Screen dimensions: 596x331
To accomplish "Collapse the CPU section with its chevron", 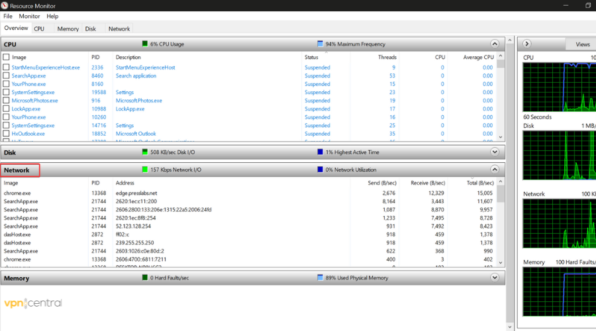I will [495, 44].
